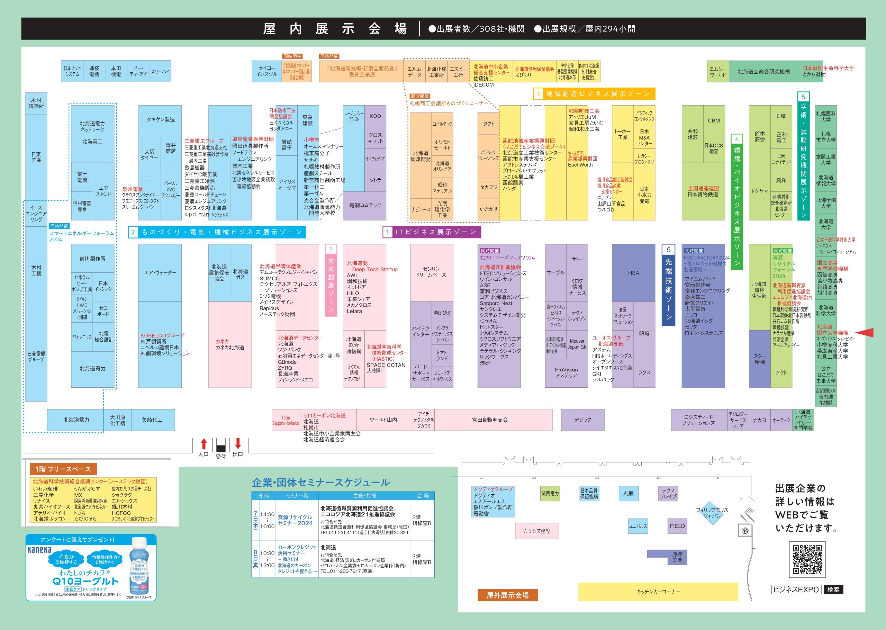Click the 室蘭工業大学 booth

pyautogui.click(x=825, y=160)
